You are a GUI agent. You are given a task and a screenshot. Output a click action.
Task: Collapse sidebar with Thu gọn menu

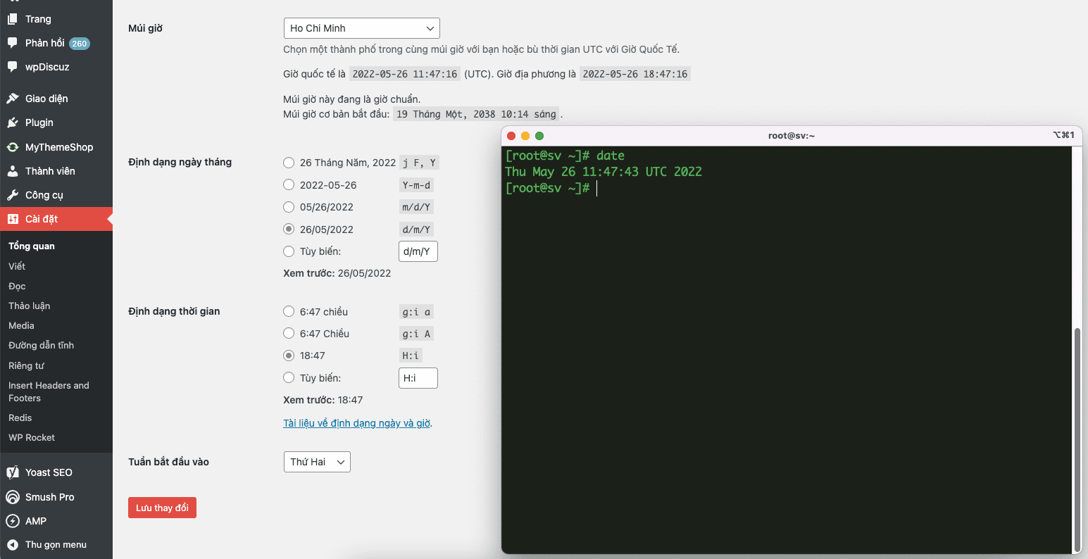[56, 544]
